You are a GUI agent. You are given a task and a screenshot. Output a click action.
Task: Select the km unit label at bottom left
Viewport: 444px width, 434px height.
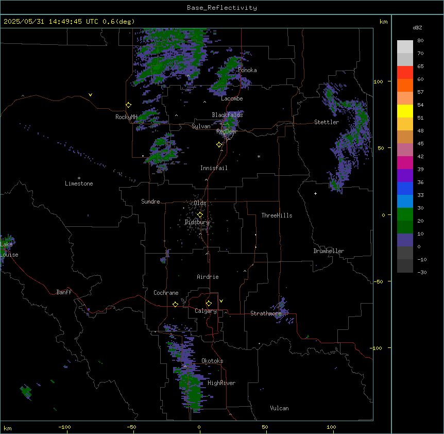(x=8, y=428)
